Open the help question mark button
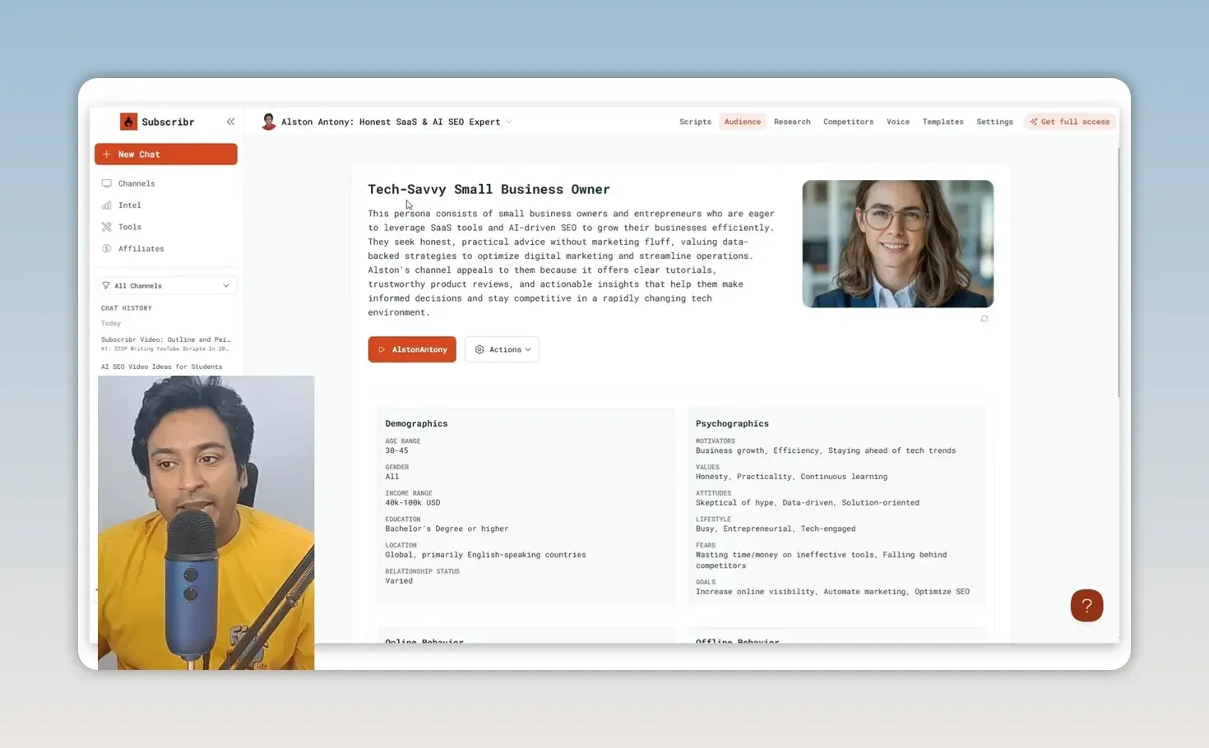 [1086, 606]
